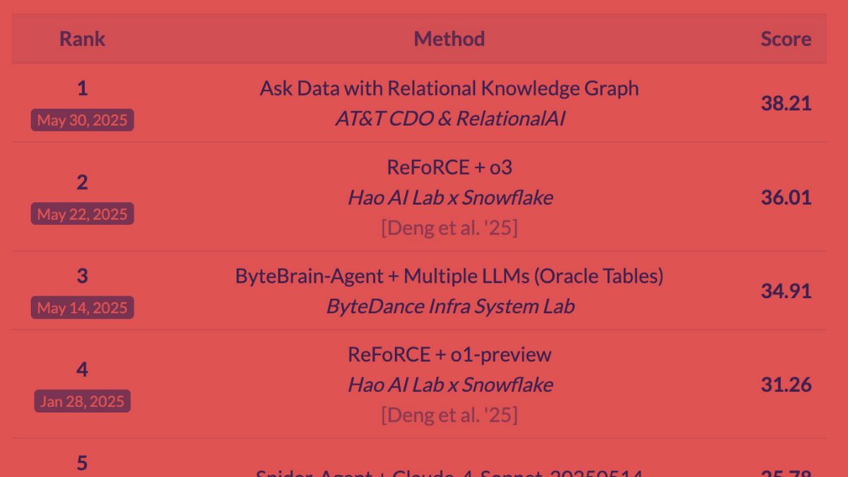Click Hao AI Lab x Snowflake under ReFoRCE + o3
This screenshot has height=477, width=848.
click(x=449, y=198)
